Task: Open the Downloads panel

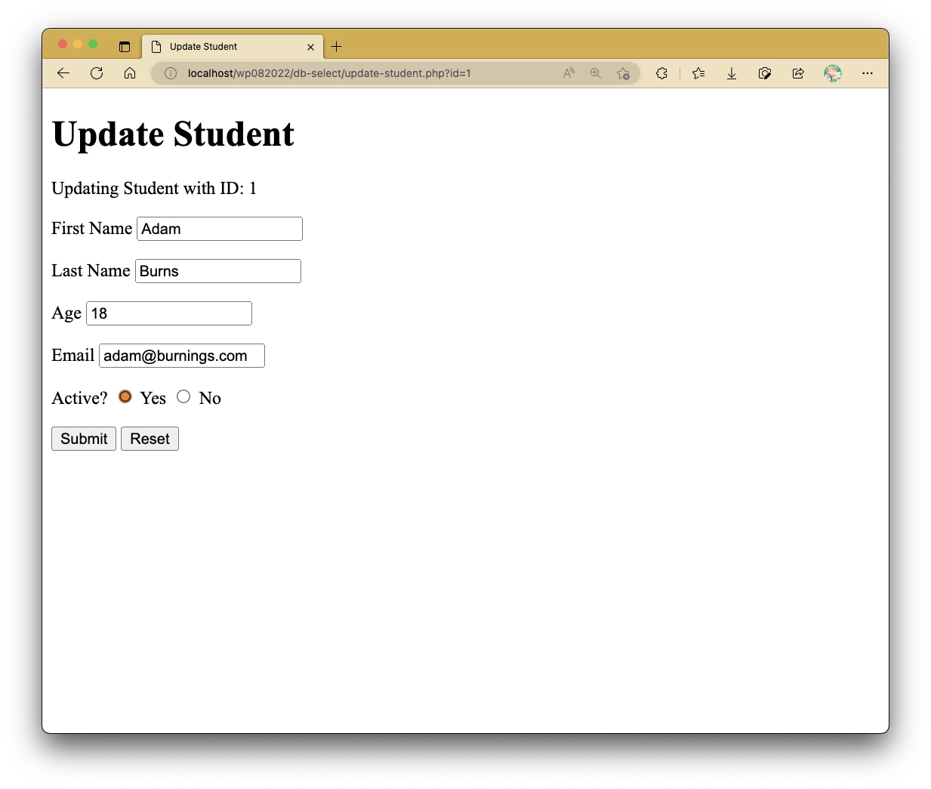Action: 732,73
